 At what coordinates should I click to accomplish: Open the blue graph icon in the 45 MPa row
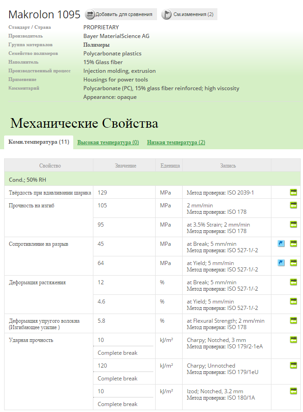[281, 244]
